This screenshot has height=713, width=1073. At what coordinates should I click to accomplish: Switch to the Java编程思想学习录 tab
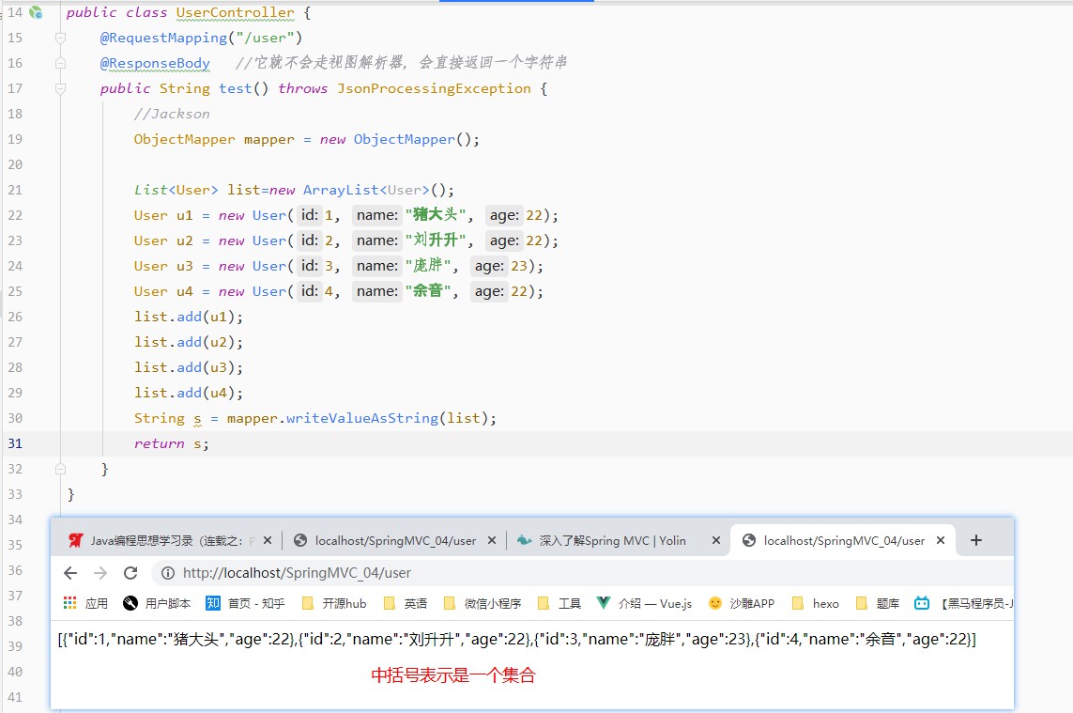(162, 540)
